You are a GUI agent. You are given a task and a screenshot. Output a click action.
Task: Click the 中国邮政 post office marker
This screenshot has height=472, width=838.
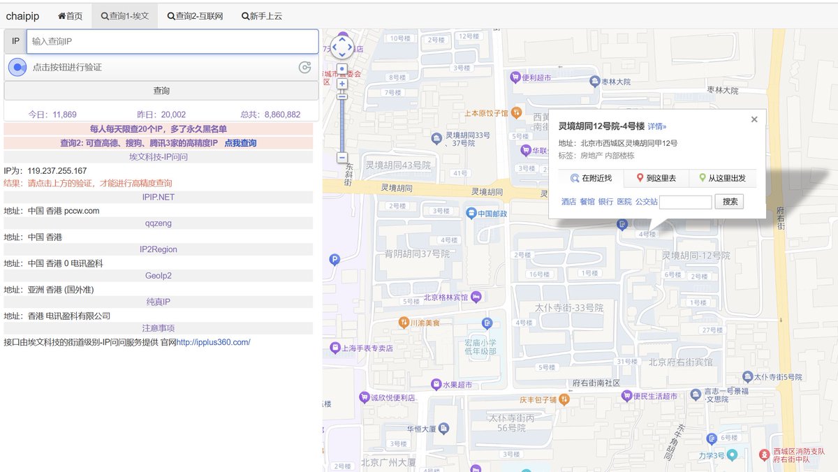pos(472,212)
